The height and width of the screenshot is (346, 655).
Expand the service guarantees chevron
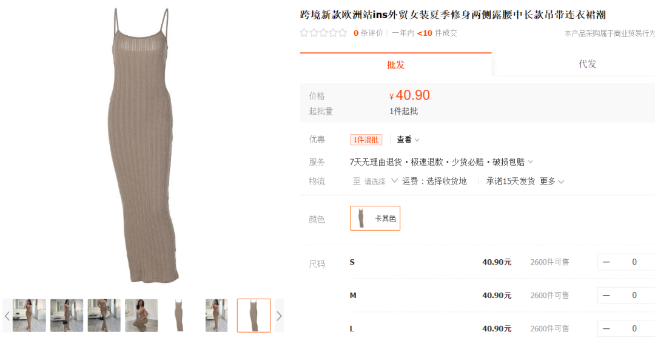(x=531, y=161)
